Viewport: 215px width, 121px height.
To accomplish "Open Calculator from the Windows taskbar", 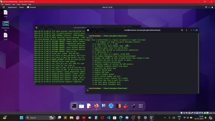I will (96, 118).
